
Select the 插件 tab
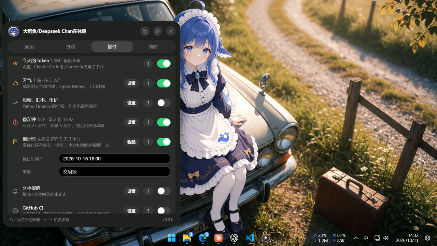[112, 47]
